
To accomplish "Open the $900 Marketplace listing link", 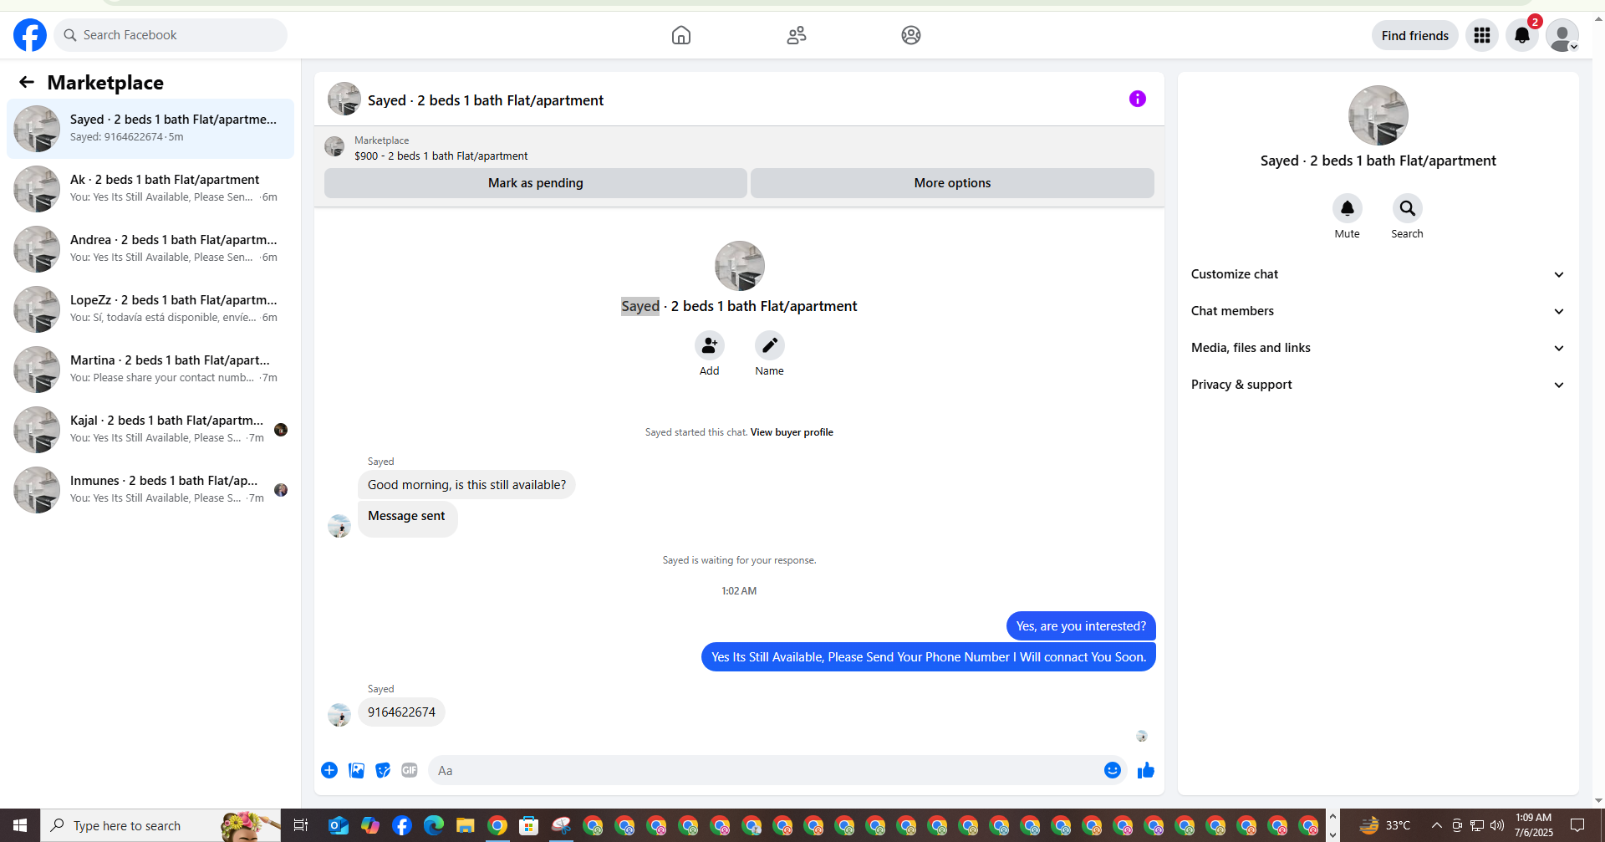I will (441, 156).
